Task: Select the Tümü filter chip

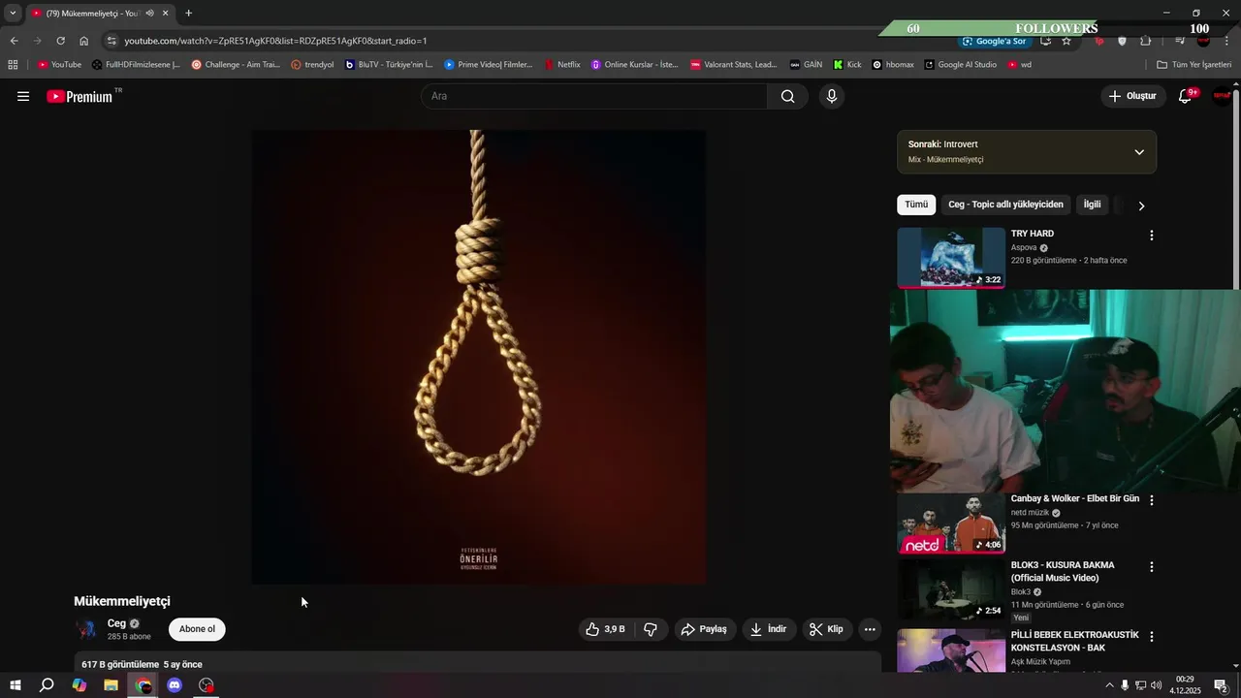Action: (x=916, y=205)
